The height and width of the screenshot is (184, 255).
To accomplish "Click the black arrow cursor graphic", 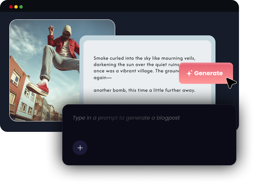I will point(231,83).
